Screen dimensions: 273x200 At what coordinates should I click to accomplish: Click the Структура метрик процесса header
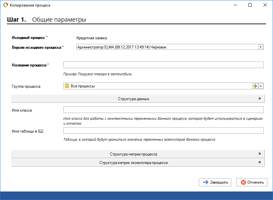(133, 154)
